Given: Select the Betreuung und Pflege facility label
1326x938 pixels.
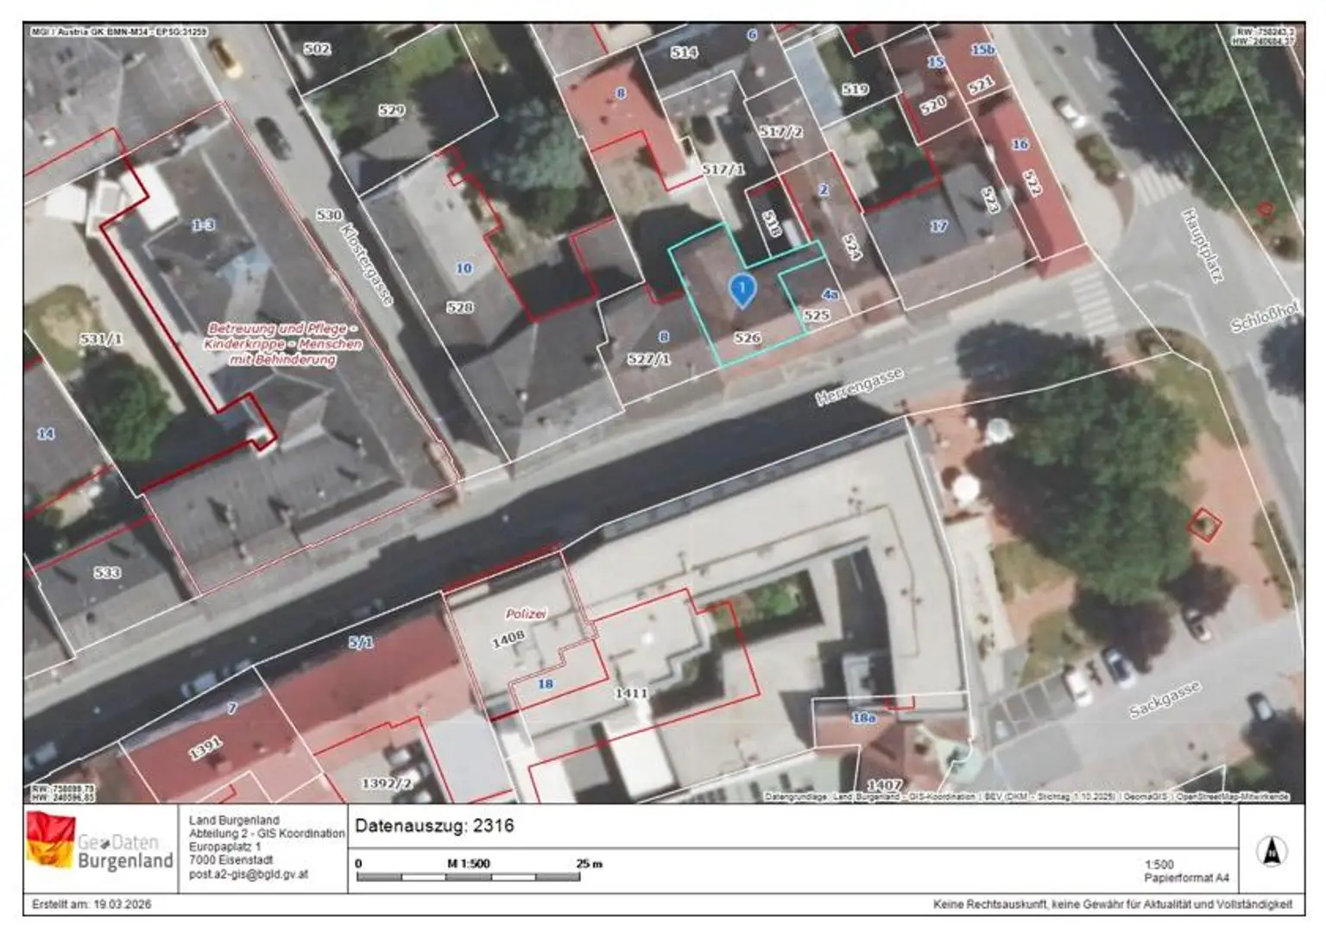Looking at the screenshot, I should click(x=282, y=343).
